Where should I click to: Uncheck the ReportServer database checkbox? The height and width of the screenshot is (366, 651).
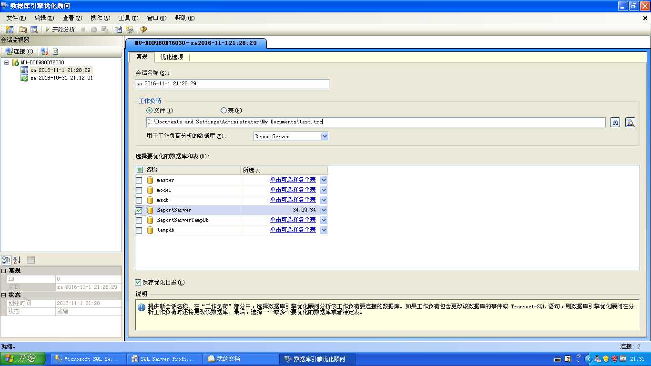point(139,210)
